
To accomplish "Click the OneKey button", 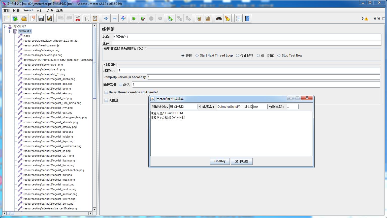I will pyautogui.click(x=220, y=161).
